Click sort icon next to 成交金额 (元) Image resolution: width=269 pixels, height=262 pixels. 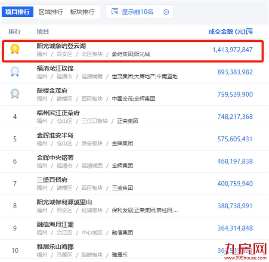pyautogui.click(x=250, y=31)
